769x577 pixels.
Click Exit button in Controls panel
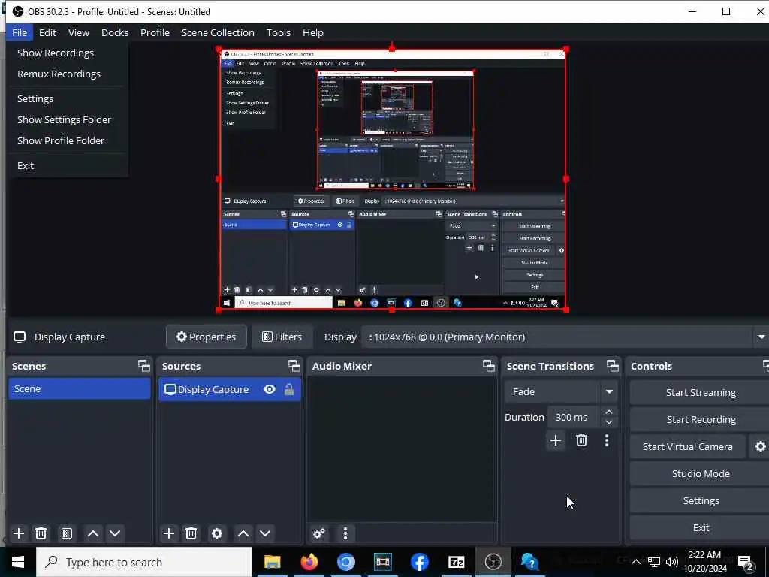(x=701, y=527)
